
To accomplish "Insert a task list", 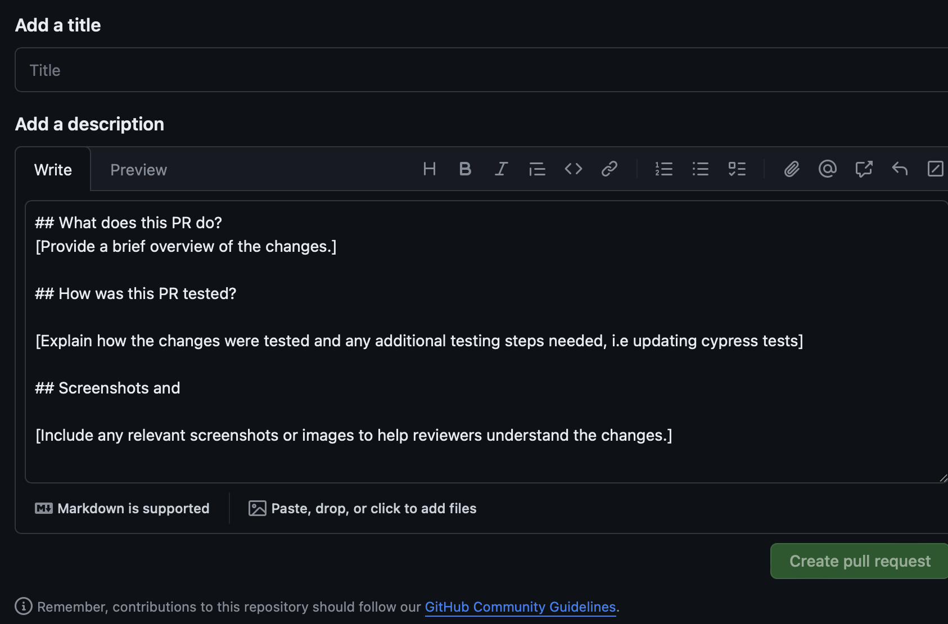I will point(737,169).
